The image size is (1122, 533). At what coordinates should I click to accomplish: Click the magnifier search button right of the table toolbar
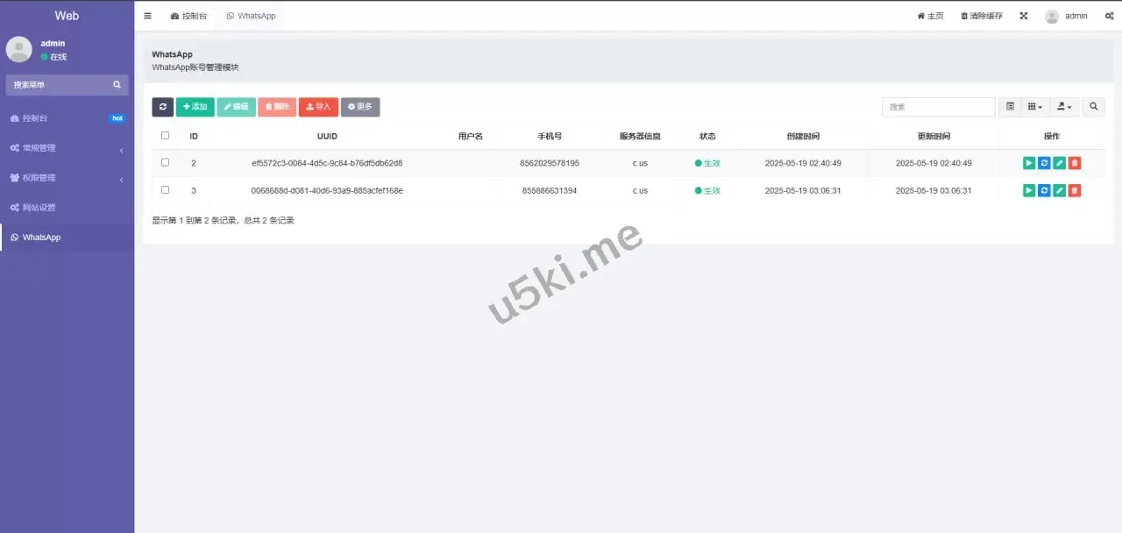tap(1093, 107)
